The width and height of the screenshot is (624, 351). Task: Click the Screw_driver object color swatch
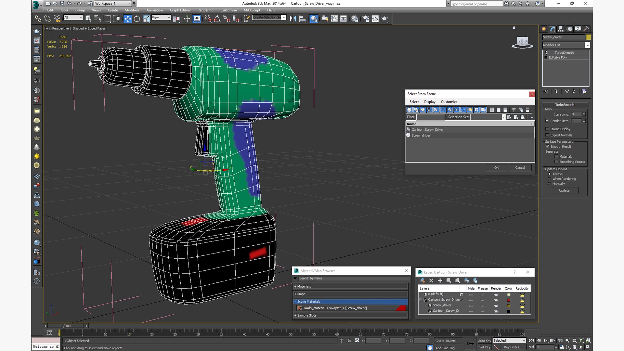point(588,37)
